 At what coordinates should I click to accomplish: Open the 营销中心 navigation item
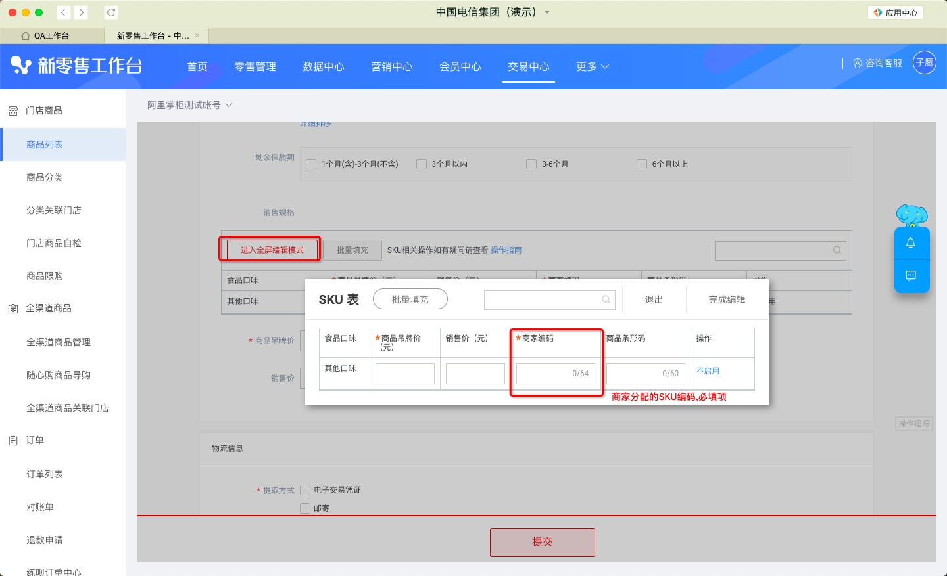392,66
